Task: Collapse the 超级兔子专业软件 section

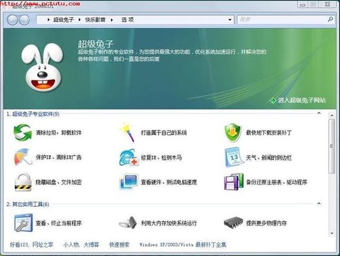Action: pos(319,113)
